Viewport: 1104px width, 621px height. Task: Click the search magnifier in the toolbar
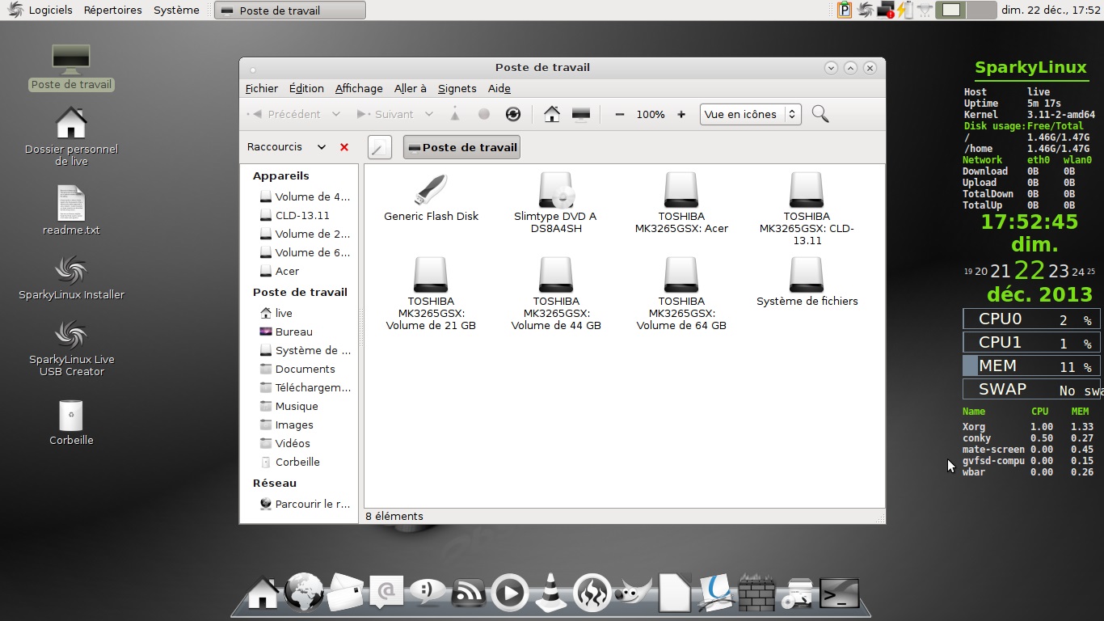coord(820,114)
